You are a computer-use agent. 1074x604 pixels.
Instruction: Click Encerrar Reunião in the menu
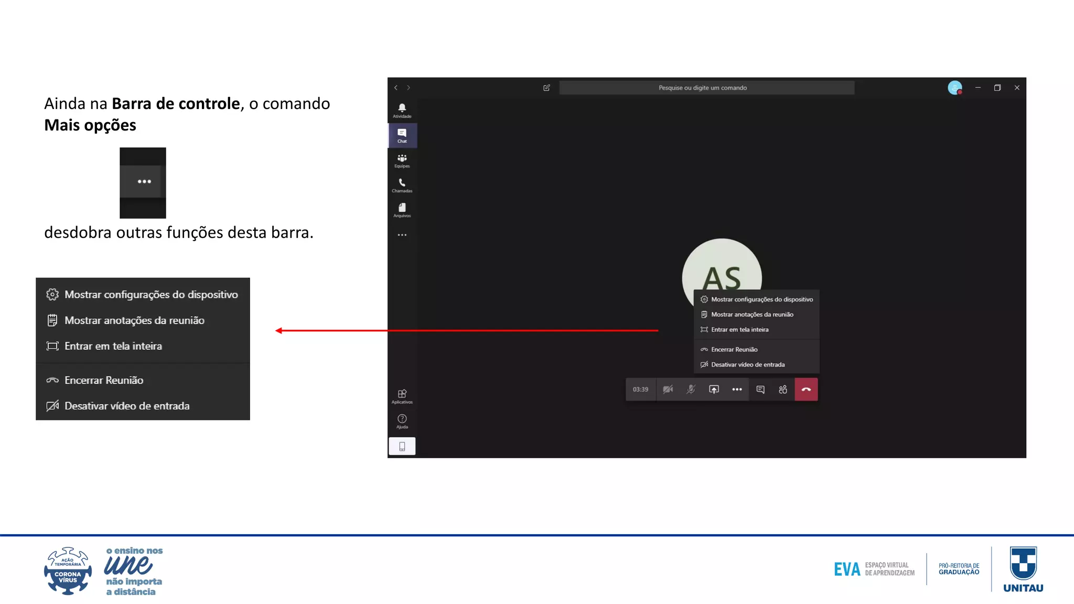pyautogui.click(x=734, y=350)
